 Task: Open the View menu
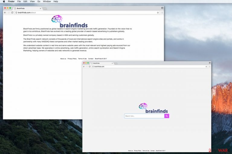pos(32,1)
